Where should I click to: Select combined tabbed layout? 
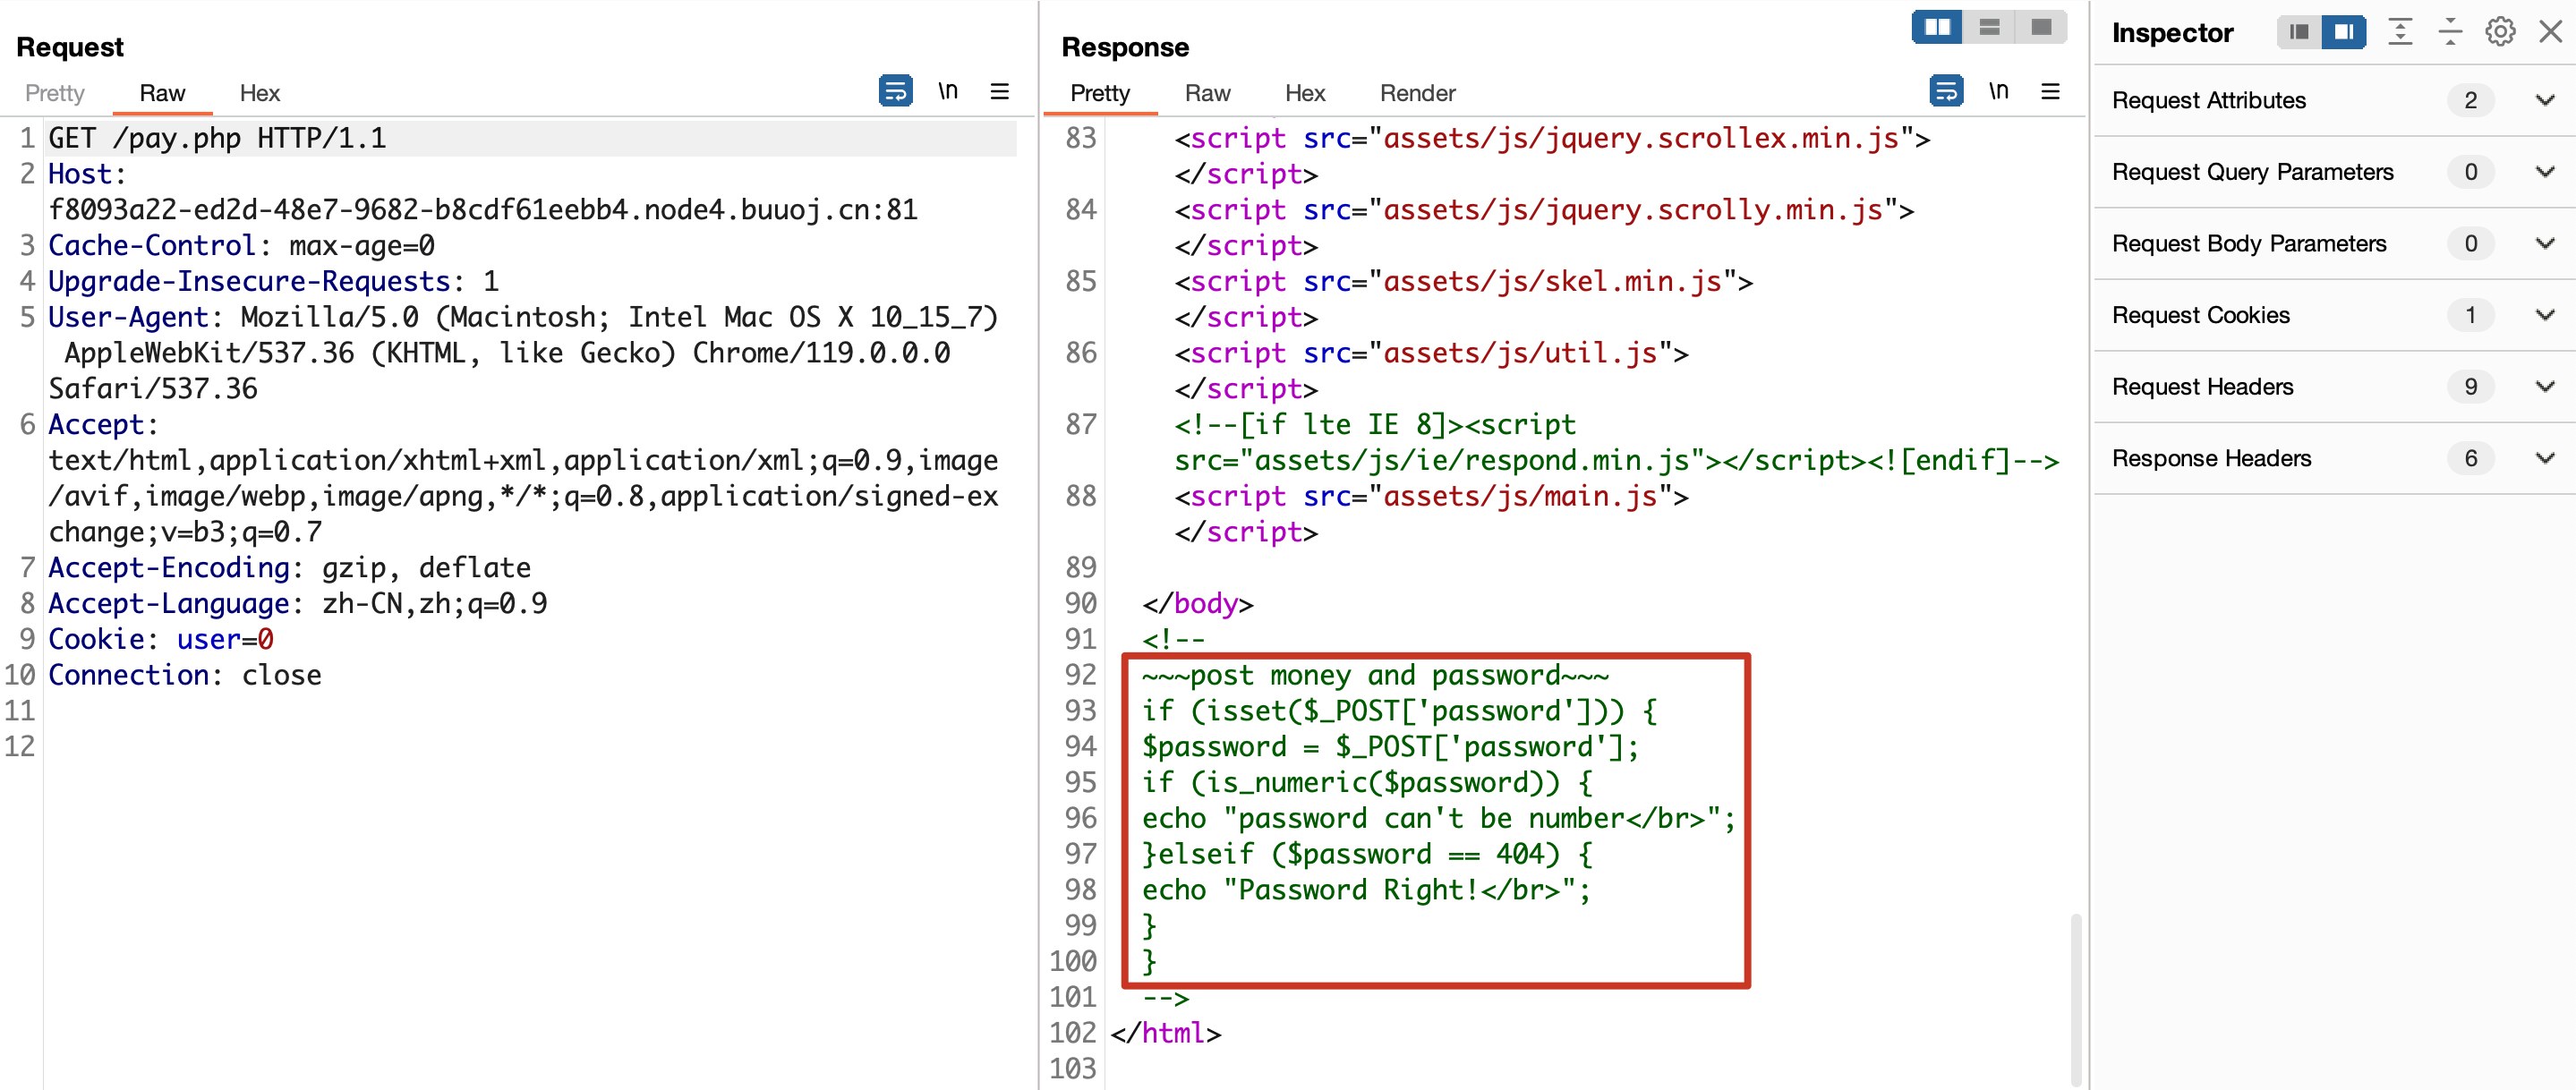pyautogui.click(x=2041, y=27)
